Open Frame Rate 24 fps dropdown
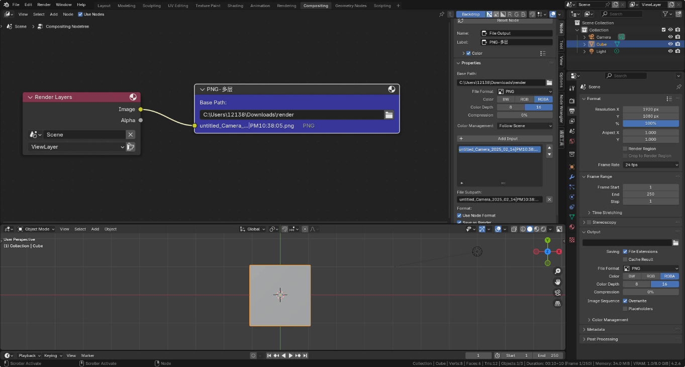The width and height of the screenshot is (685, 367). pos(651,165)
